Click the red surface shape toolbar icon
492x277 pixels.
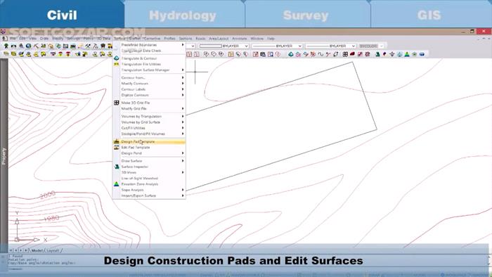point(352,54)
